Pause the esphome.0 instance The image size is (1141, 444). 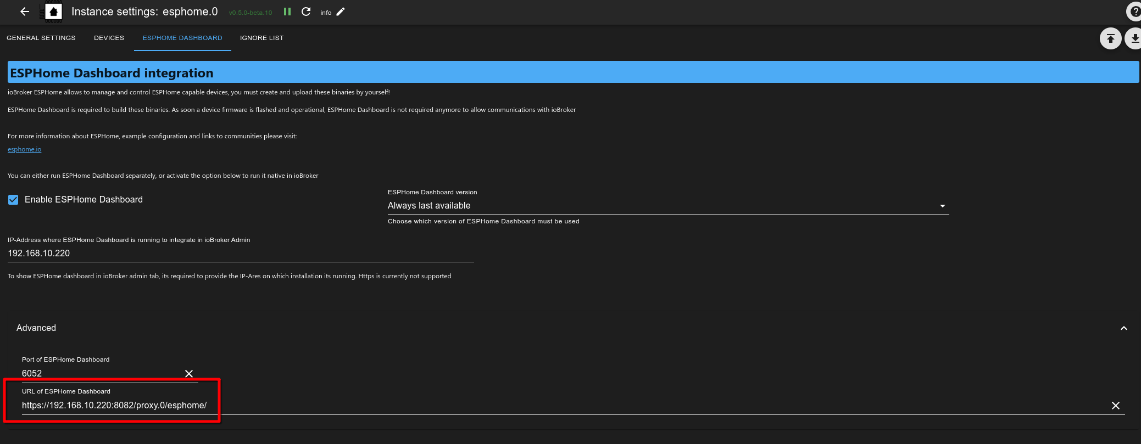click(287, 12)
